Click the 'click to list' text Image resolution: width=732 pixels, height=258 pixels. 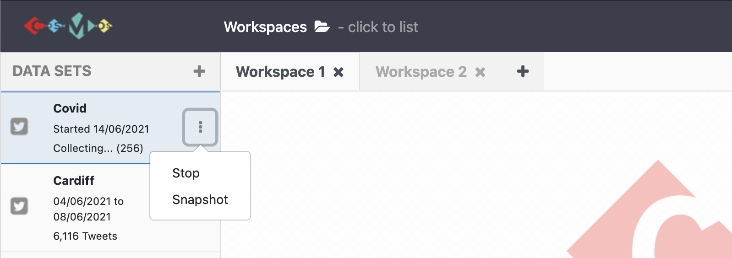(383, 27)
